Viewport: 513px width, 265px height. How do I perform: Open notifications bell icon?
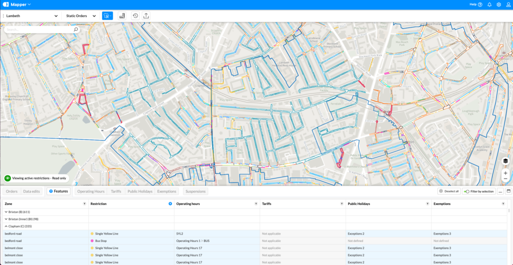click(489, 4)
